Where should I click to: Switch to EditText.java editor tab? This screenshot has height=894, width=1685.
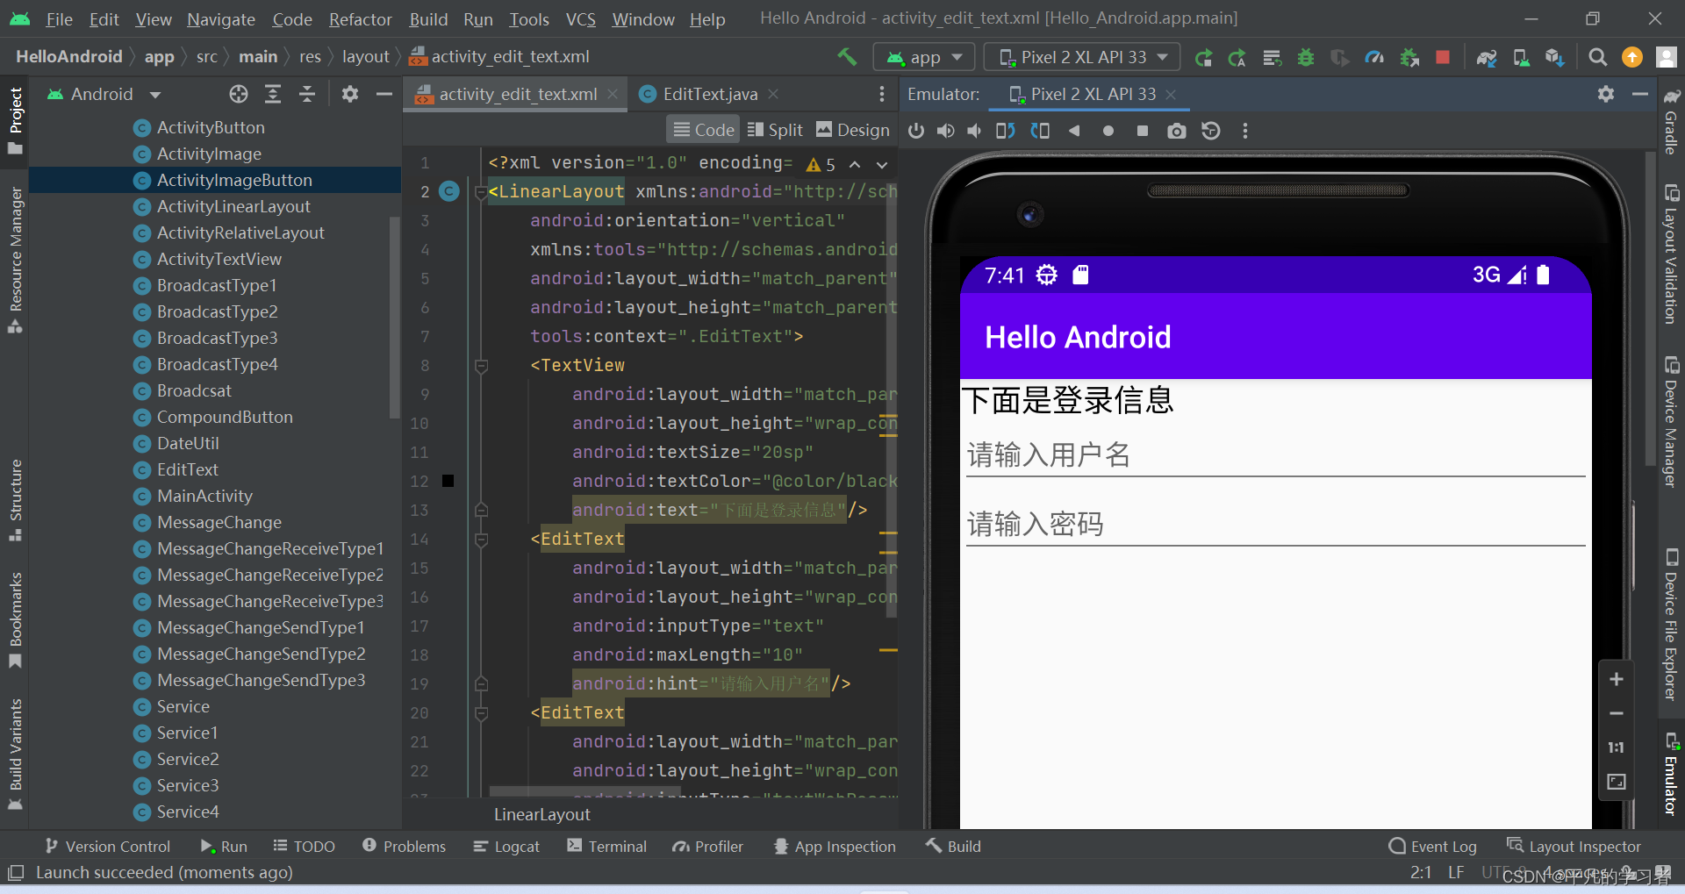click(709, 94)
